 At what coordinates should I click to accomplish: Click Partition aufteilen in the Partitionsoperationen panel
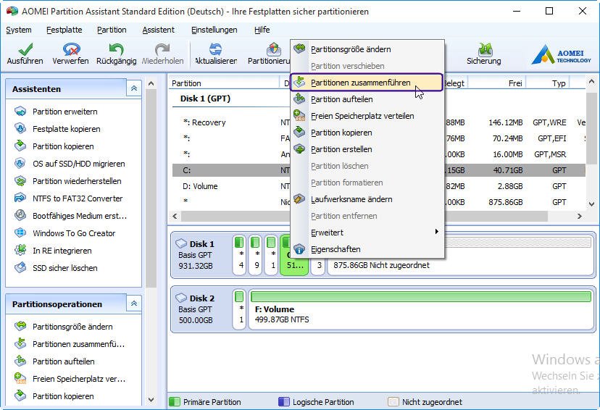63,361
